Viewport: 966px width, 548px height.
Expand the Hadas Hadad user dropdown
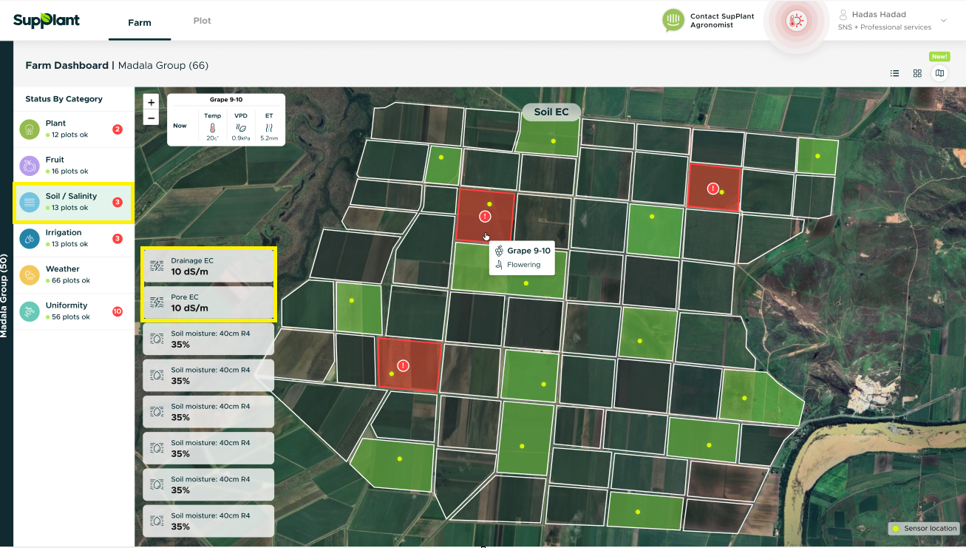(944, 21)
